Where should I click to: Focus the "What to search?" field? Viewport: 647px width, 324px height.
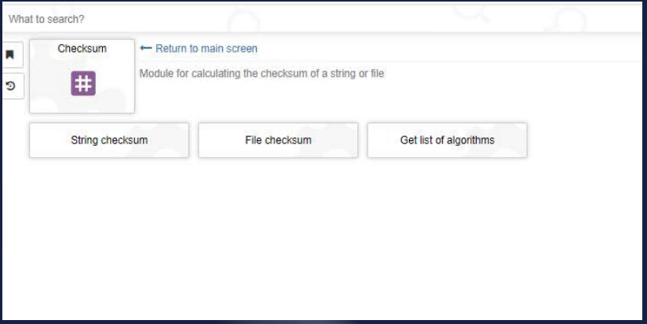point(314,18)
